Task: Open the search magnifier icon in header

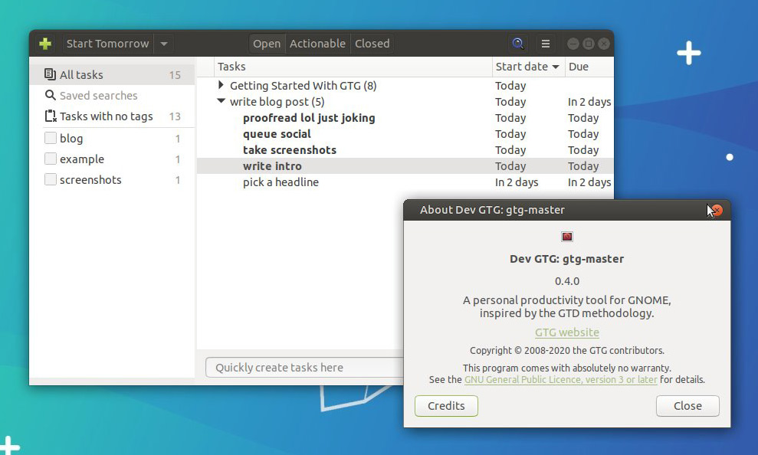Action: click(x=518, y=44)
